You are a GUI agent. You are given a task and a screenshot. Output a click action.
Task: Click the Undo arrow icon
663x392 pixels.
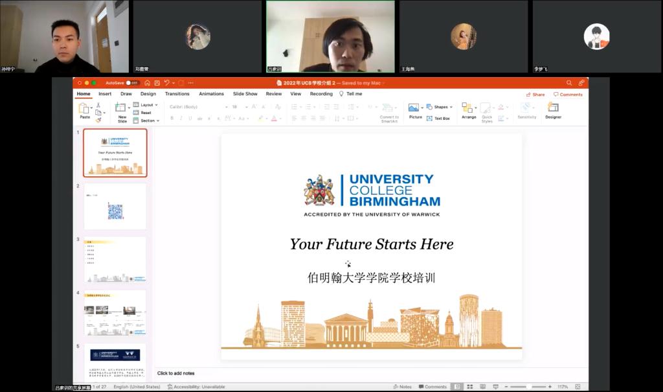pyautogui.click(x=166, y=83)
